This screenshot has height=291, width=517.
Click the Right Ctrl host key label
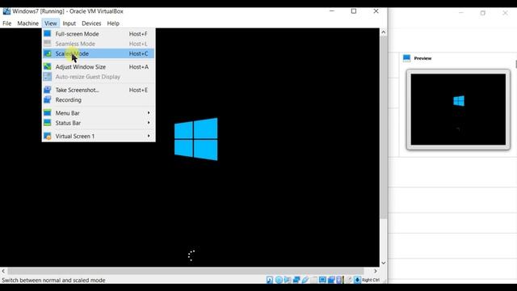[x=371, y=280]
